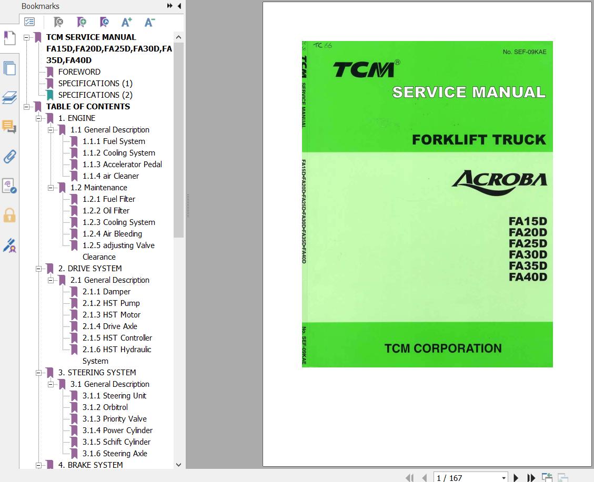594x482 pixels.
Task: Hide the Bookmarks panel via collapse arrow
Action: click(179, 6)
